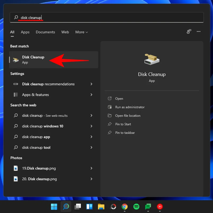This screenshot has width=213, height=213.
Task: Click the 'Disk cleanup recommendations' settings result
Action: click(54, 84)
